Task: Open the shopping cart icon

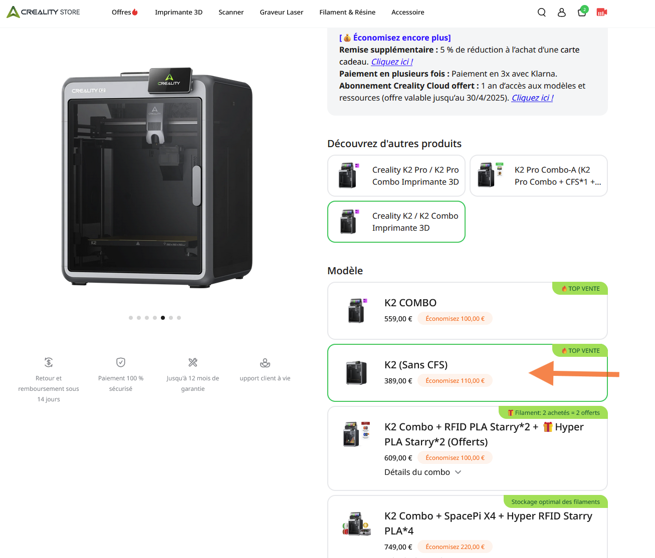Action: (582, 12)
